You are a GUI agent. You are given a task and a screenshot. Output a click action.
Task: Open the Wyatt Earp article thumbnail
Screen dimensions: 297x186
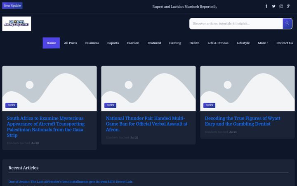[x=247, y=88]
